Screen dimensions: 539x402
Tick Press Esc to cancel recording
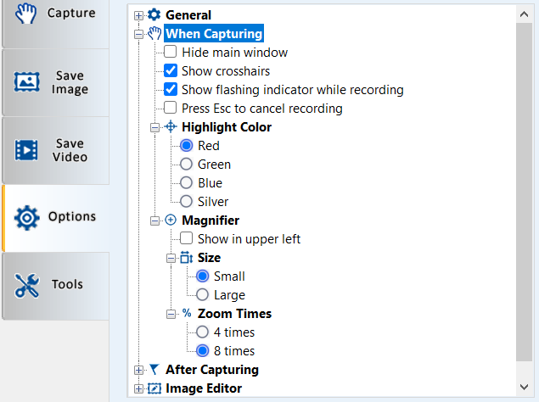coord(171,109)
